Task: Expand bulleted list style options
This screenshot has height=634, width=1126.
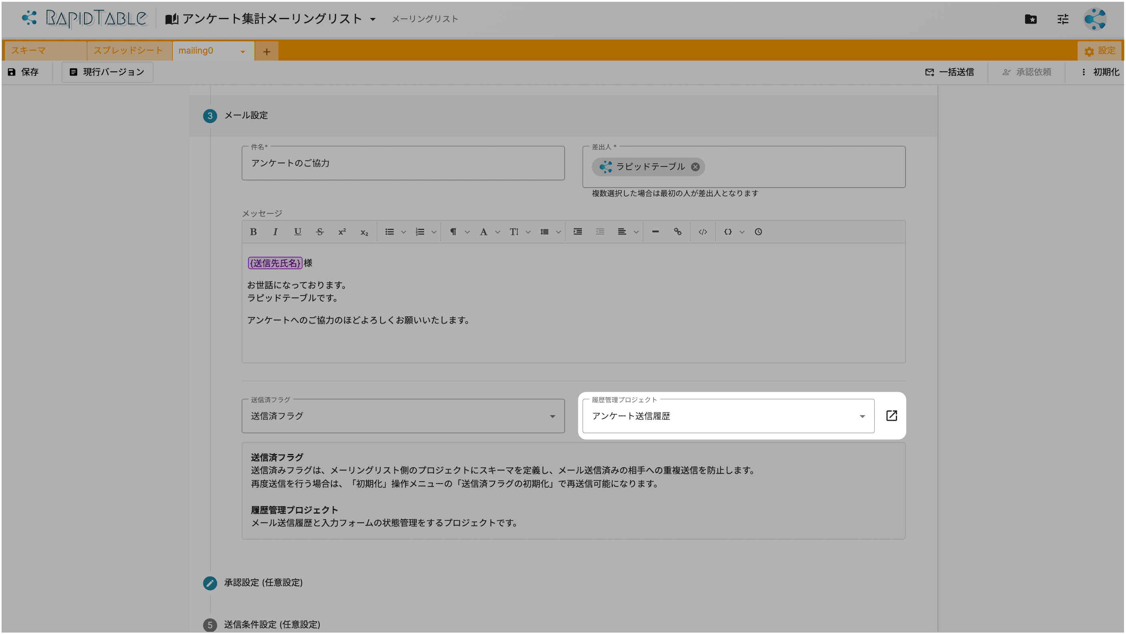Action: tap(403, 232)
